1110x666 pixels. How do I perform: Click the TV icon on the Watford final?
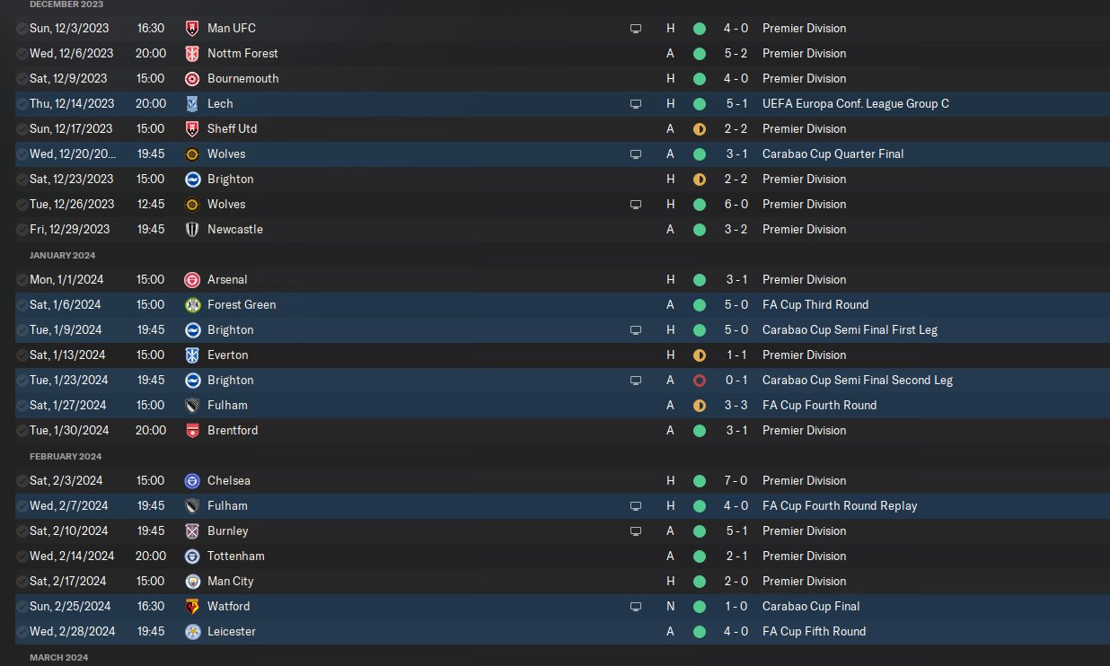pyautogui.click(x=636, y=607)
